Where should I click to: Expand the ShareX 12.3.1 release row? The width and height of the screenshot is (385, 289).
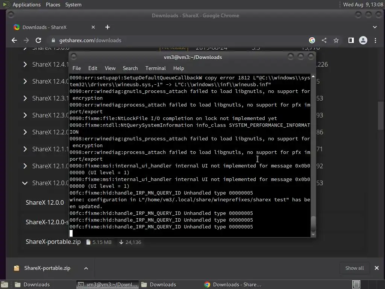pyautogui.click(x=25, y=98)
